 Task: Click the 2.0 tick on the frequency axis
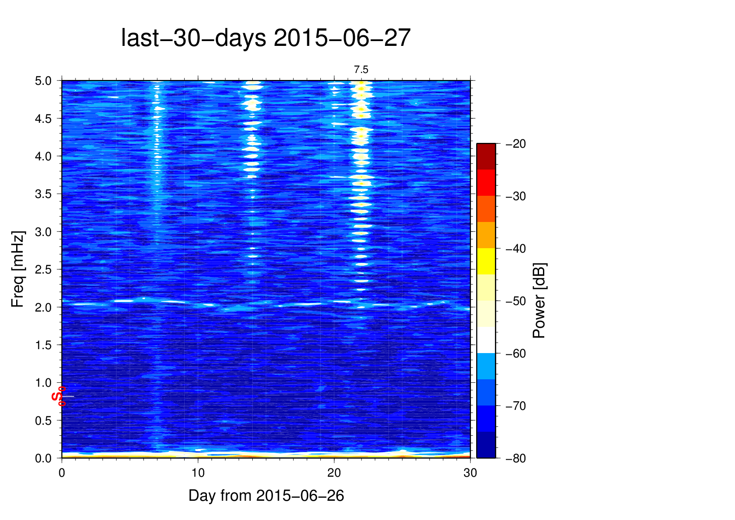[43, 307]
